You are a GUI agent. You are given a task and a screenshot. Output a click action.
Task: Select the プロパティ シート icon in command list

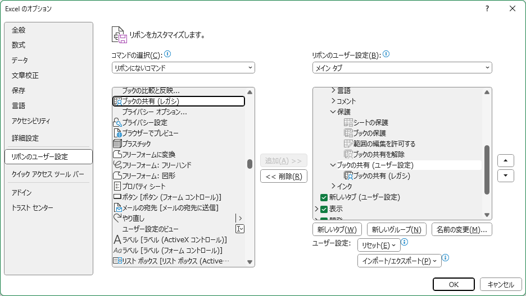tap(117, 186)
